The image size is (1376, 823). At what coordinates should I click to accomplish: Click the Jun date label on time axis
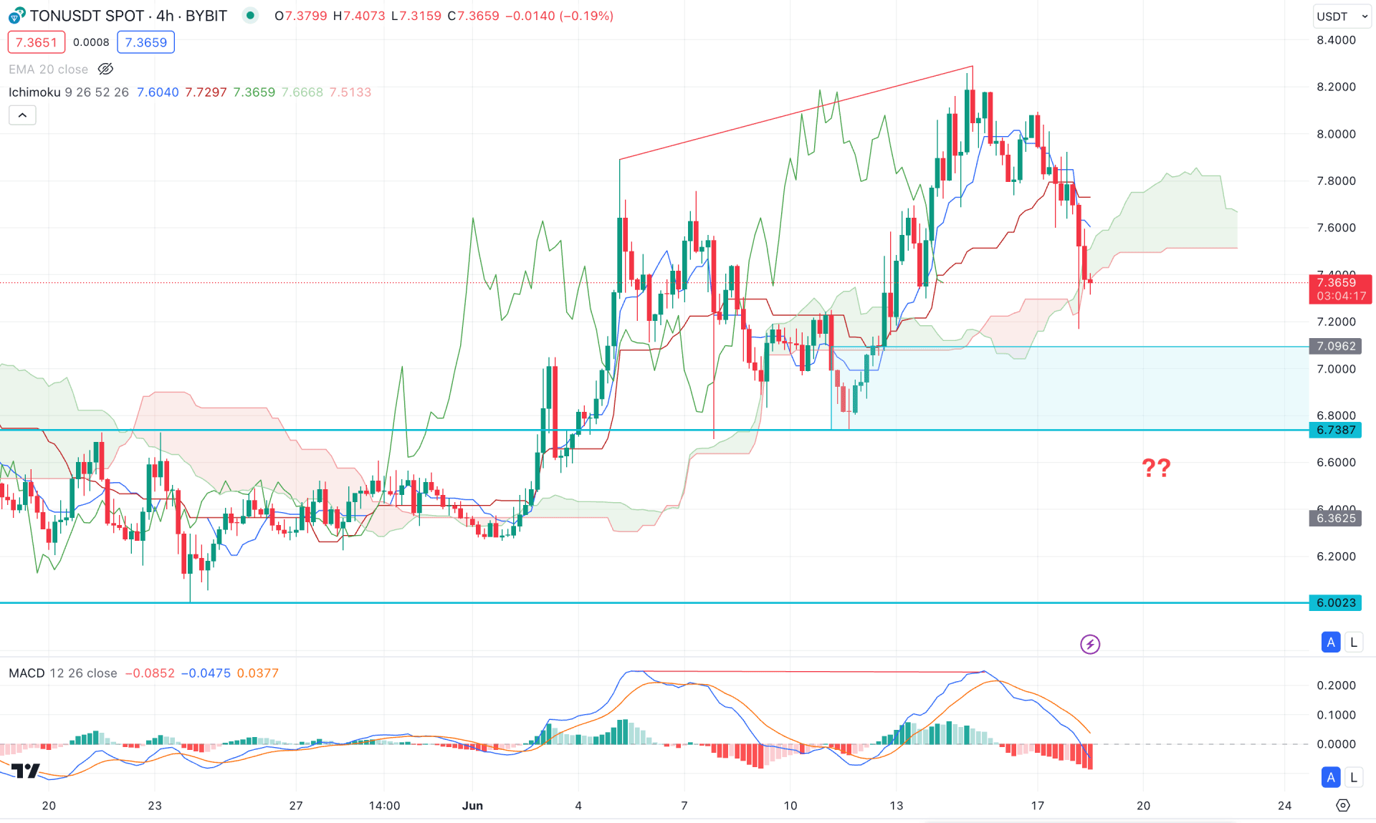[x=472, y=806]
